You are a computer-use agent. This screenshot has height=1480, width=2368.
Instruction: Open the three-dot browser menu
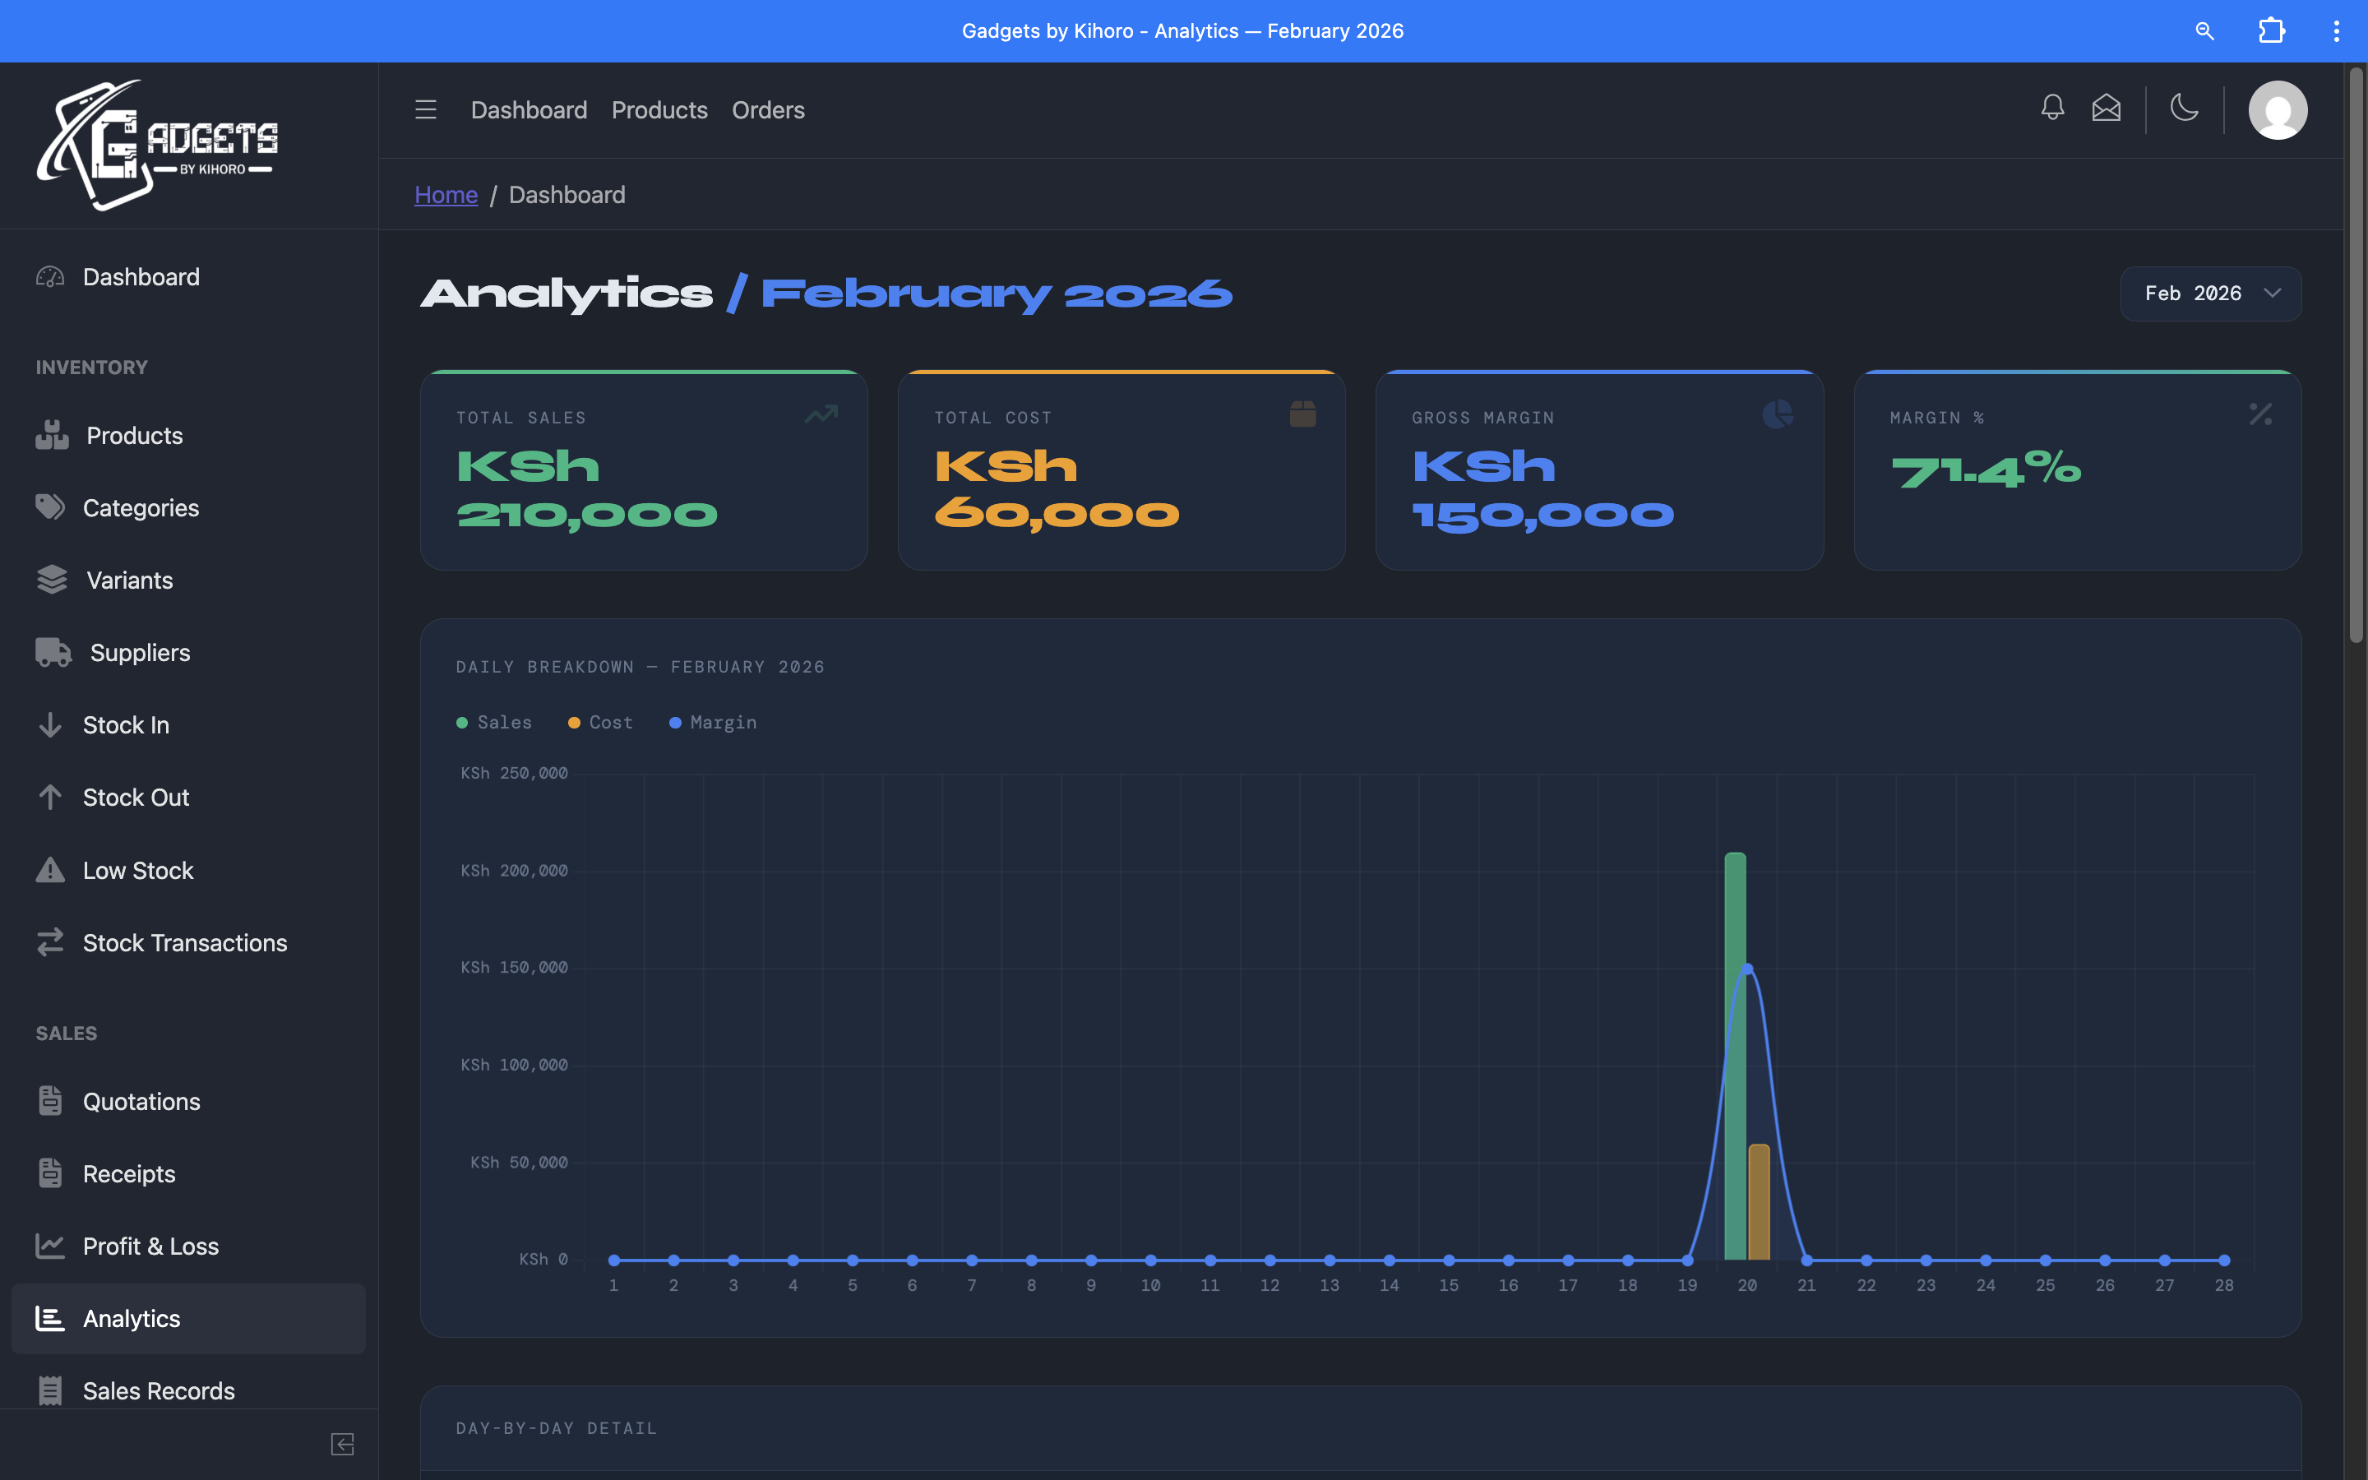pyautogui.click(x=2336, y=31)
